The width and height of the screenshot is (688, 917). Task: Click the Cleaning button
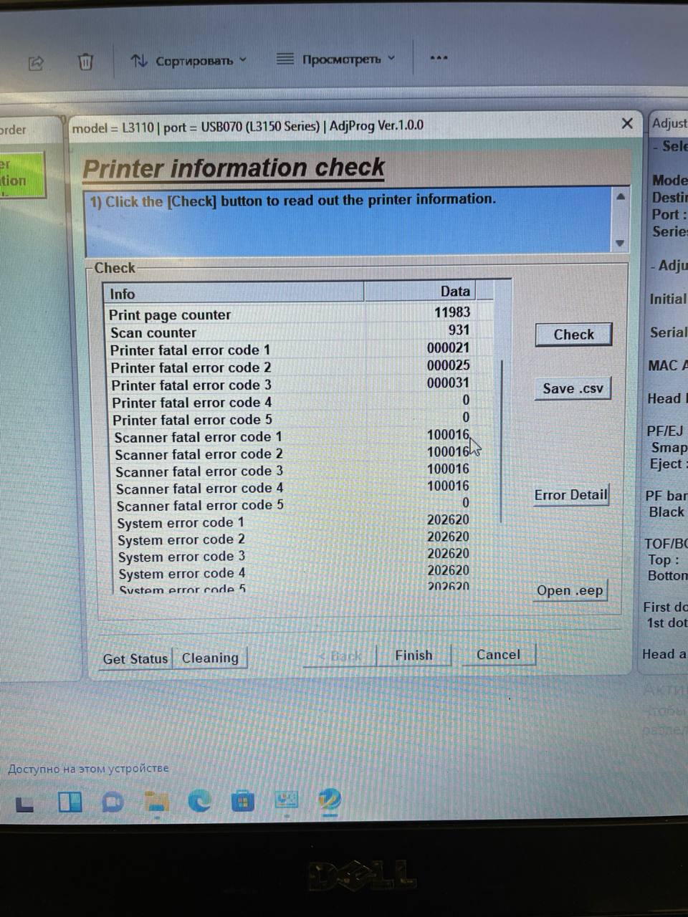210,658
